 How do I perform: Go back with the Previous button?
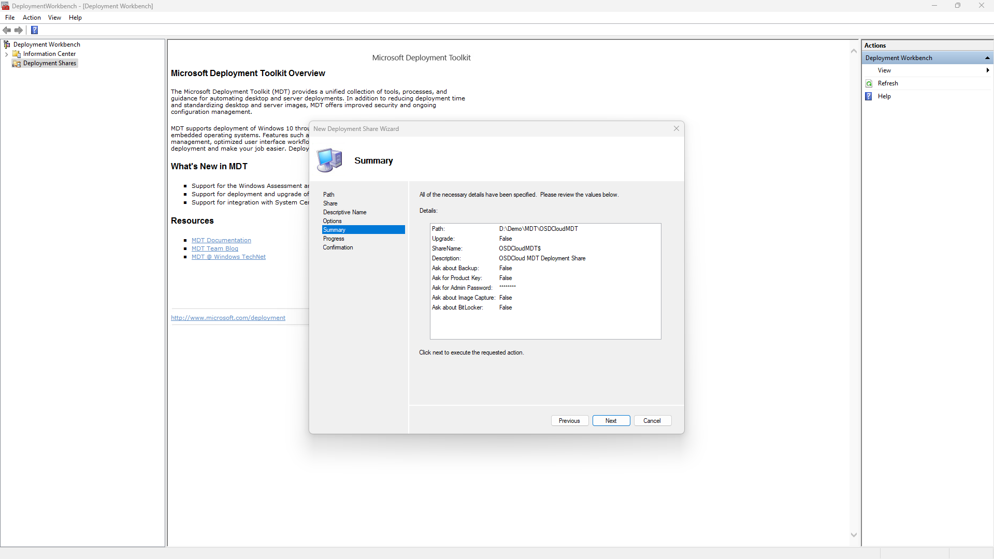569,421
